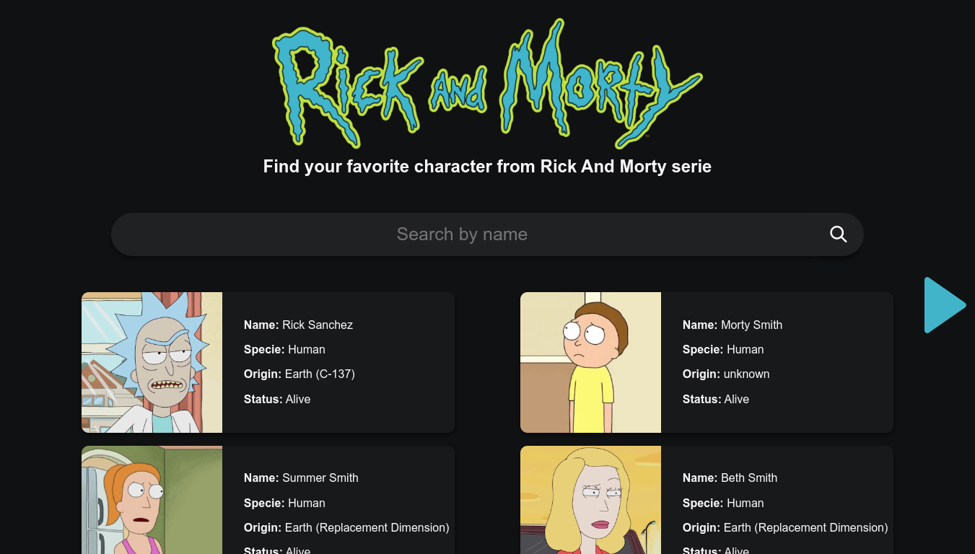The image size is (975, 554).
Task: Open Beth Smith's portrait image
Action: point(590,500)
